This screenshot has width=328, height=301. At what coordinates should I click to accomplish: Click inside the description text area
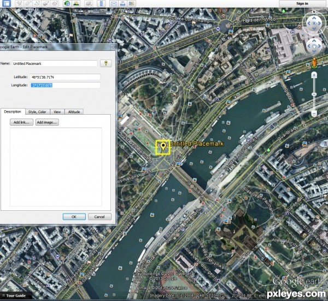point(56,167)
